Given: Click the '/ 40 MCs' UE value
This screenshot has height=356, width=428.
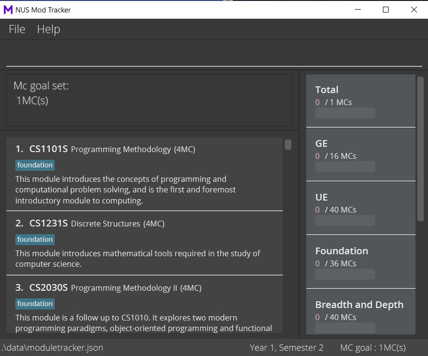Looking at the screenshot, I should tap(341, 210).
